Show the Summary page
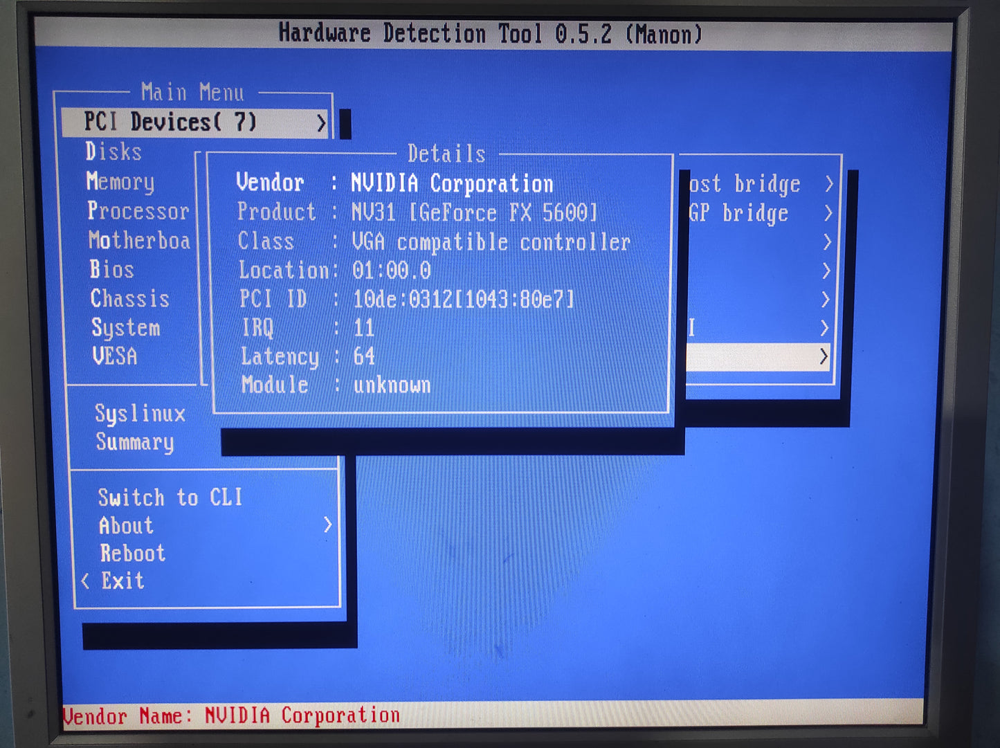1000x748 pixels. click(134, 442)
